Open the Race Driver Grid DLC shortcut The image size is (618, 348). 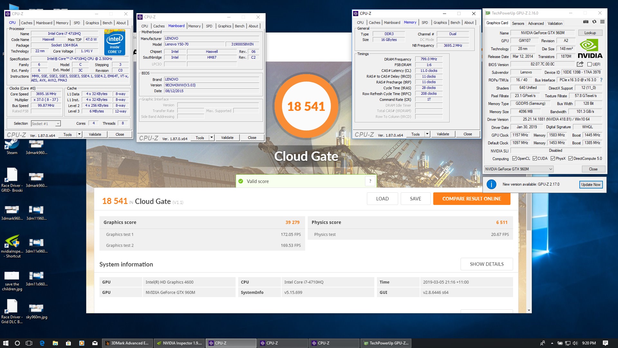(12, 311)
